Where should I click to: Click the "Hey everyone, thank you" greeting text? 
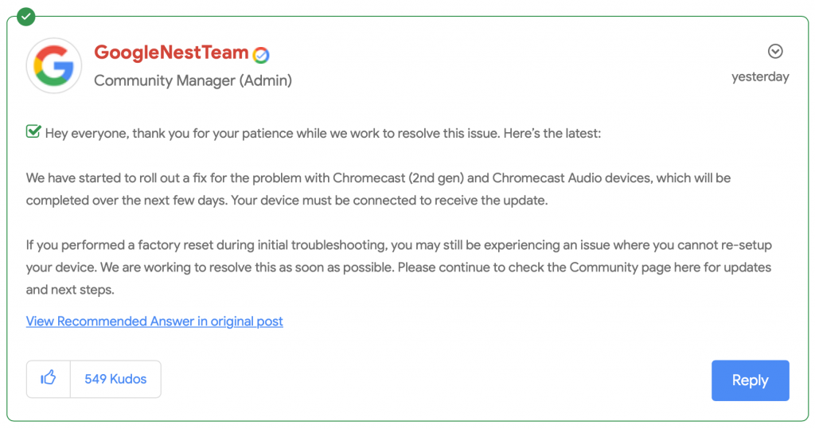pos(119,133)
